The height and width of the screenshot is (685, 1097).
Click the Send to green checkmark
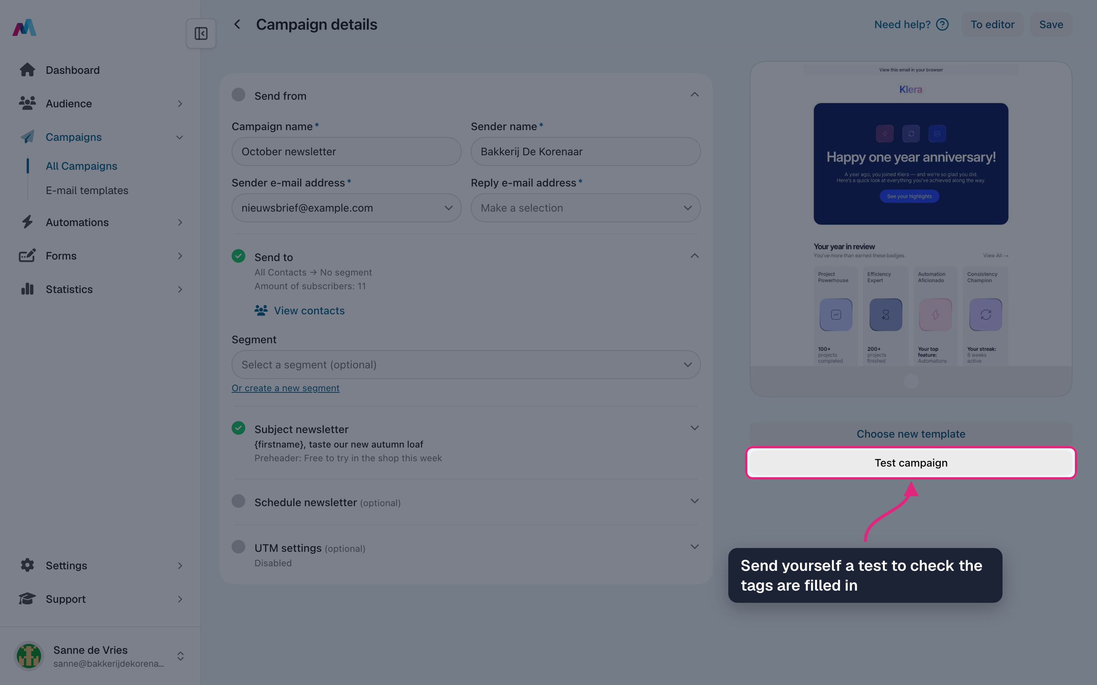(x=238, y=256)
